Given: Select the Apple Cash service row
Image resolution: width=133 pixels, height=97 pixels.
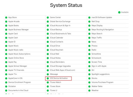Looking at the screenshot, I should pyautogui.click(x=13, y=38).
